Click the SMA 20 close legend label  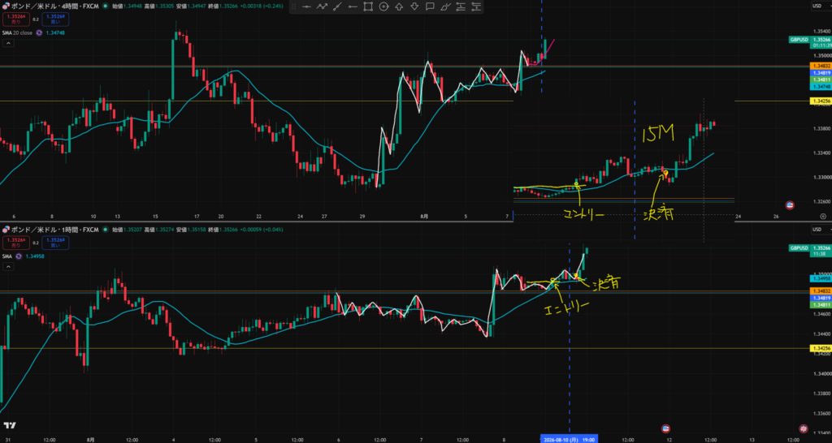18,32
